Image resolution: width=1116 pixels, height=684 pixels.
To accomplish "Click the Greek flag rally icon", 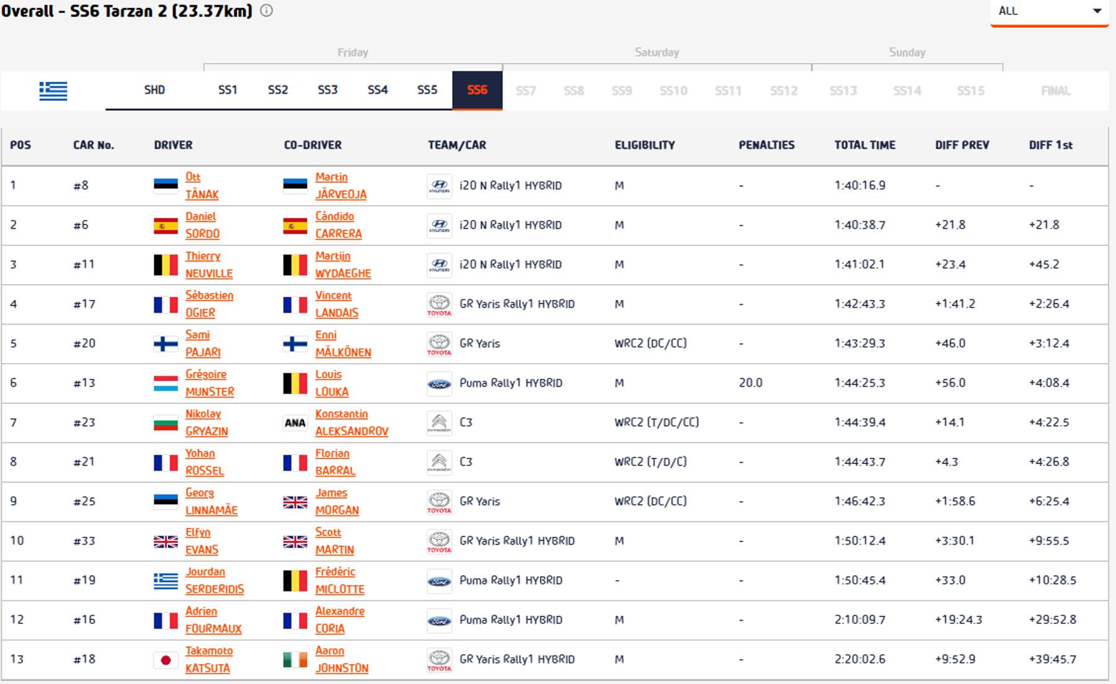I will point(53,90).
